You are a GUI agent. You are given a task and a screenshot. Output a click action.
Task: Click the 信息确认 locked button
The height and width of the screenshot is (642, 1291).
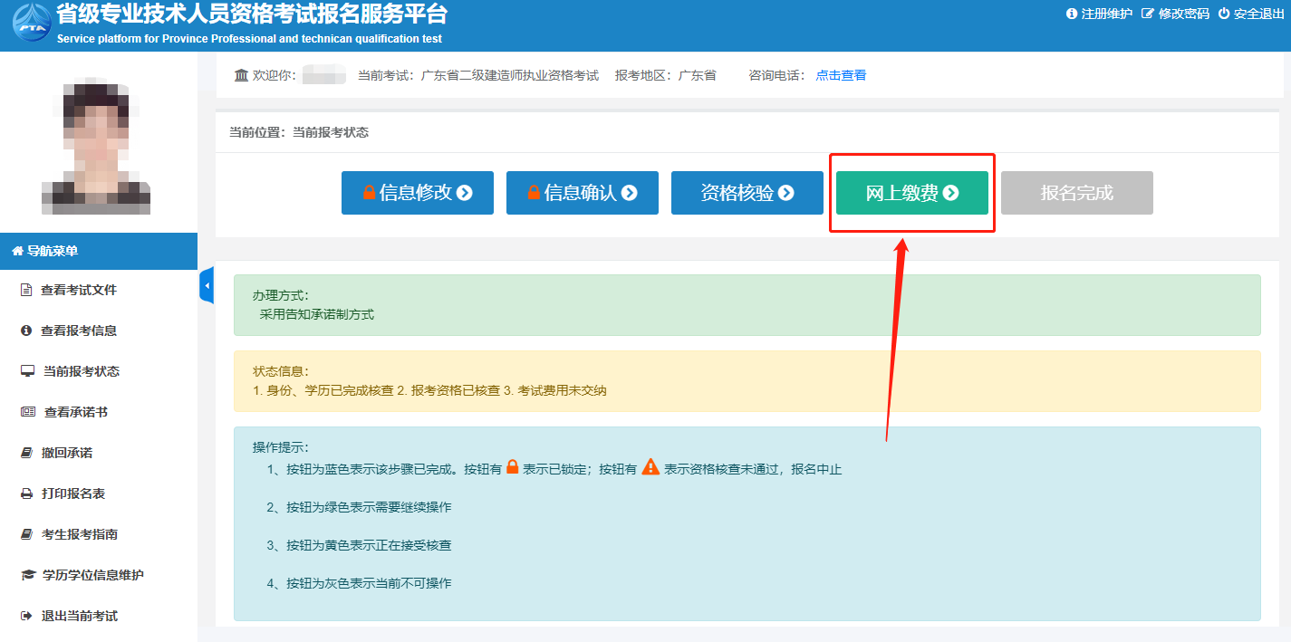[x=582, y=193]
